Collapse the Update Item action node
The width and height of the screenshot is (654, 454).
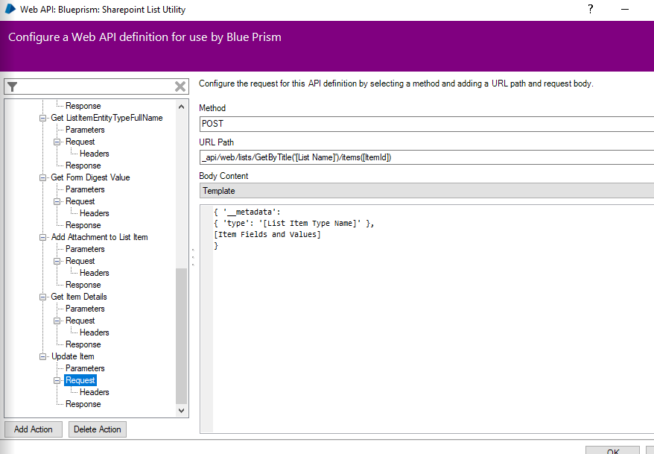[x=42, y=356]
